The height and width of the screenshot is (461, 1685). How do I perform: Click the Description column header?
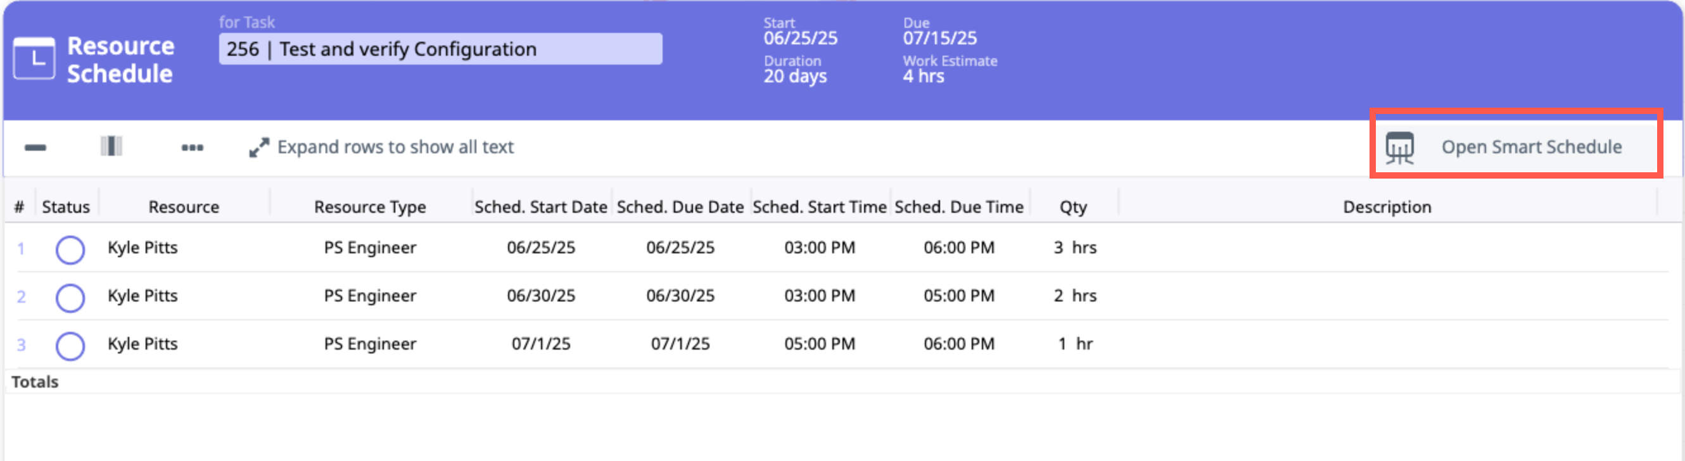pyautogui.click(x=1387, y=206)
